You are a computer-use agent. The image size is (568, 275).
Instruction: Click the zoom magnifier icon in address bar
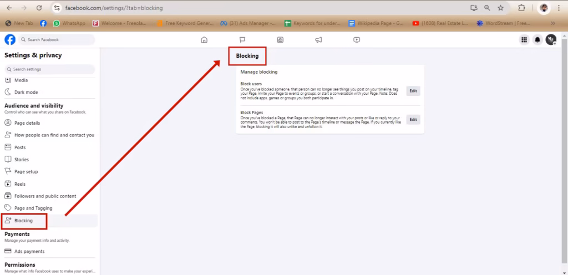[x=487, y=8]
